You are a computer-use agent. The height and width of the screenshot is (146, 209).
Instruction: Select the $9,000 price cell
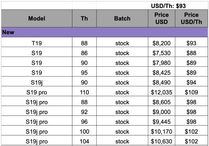coord(161,112)
